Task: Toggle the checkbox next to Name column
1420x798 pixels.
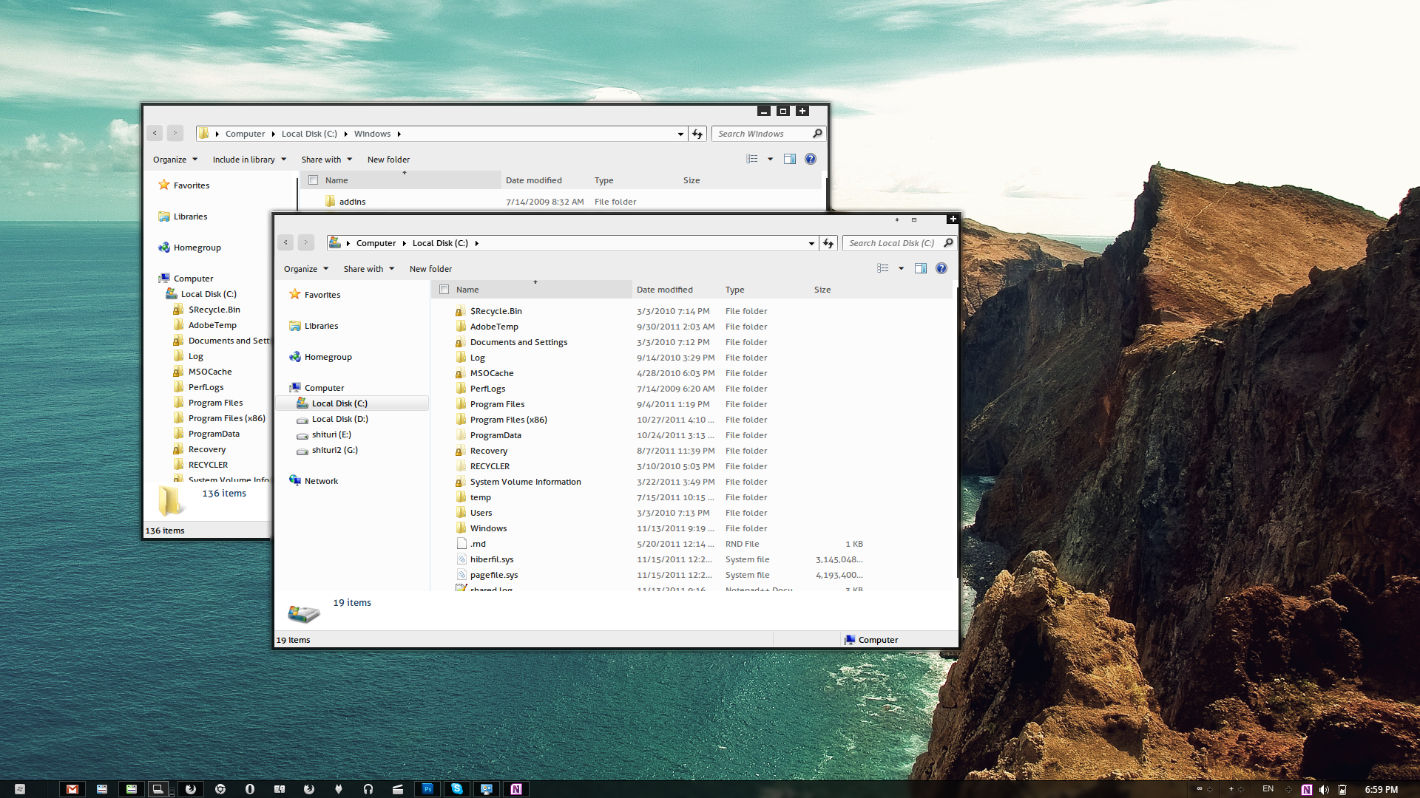Action: pos(444,290)
